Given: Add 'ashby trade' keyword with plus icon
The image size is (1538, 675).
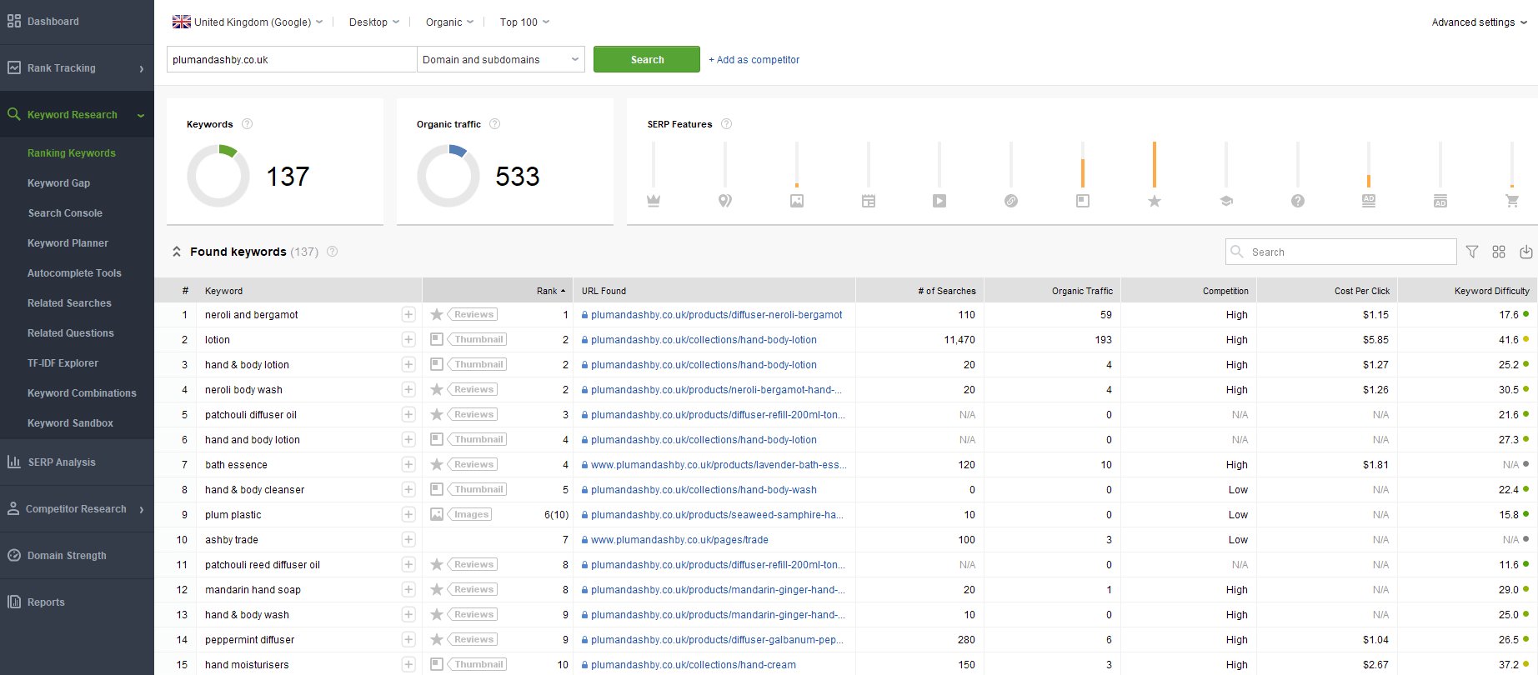Looking at the screenshot, I should 408,539.
